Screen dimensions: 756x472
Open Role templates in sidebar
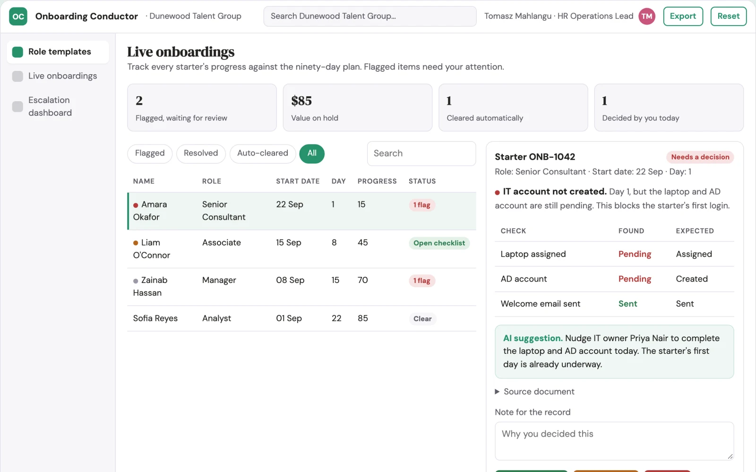(x=58, y=52)
